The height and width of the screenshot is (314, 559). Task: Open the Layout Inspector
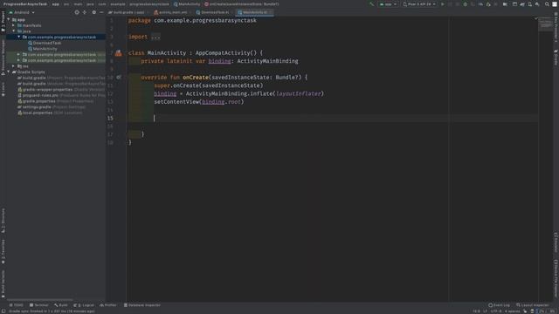pyautogui.click(x=533, y=305)
